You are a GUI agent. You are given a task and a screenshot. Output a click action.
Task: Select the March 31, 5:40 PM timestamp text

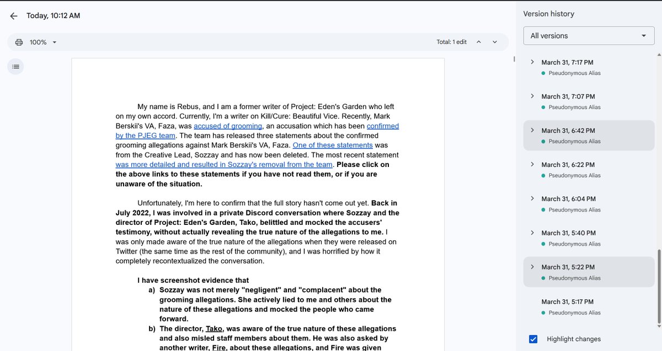[568, 233]
